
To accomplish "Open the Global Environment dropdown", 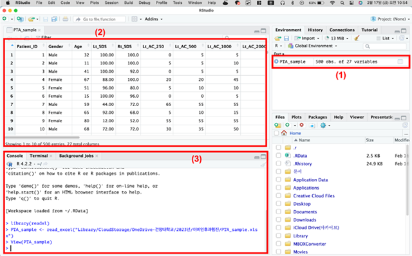I will (x=312, y=46).
